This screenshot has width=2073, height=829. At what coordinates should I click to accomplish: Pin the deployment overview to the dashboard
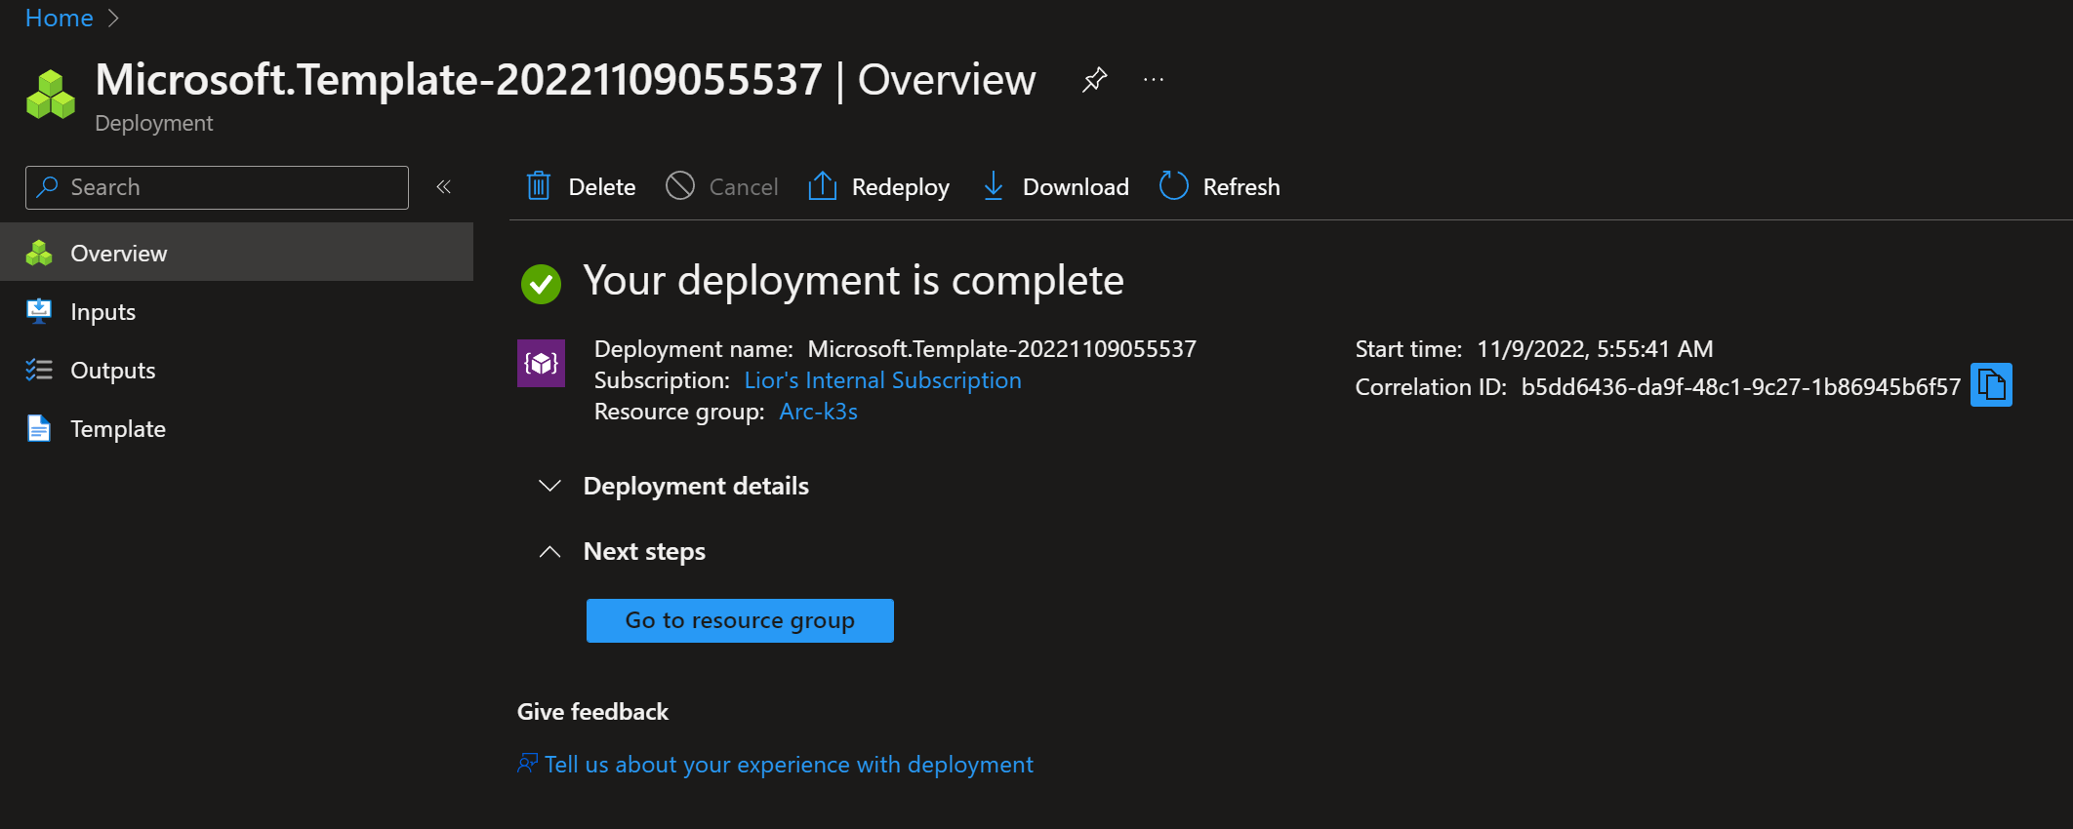point(1094,79)
